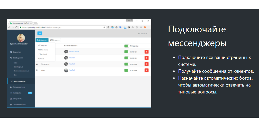Click the dark shield extension icon beside the star

(x=108, y=27)
